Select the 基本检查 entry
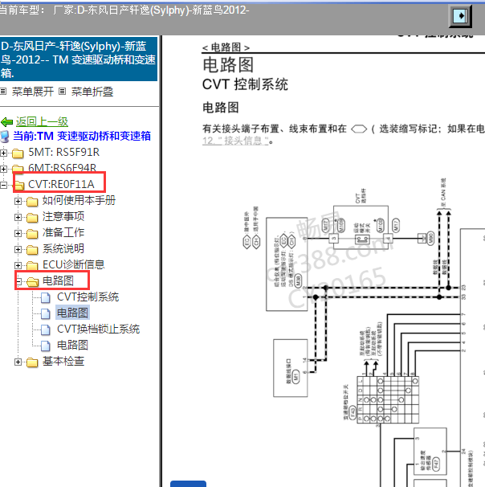 pos(63,361)
